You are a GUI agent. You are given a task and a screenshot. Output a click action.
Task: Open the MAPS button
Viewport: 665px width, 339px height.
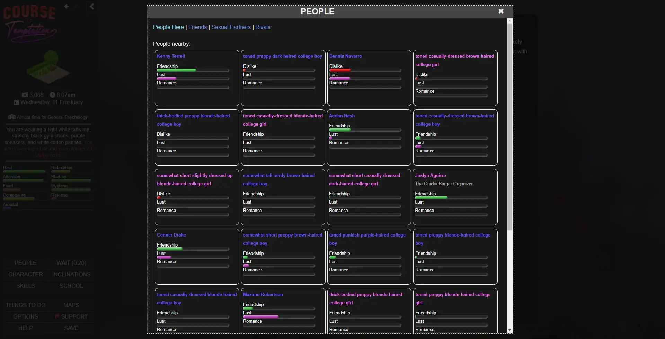click(x=71, y=305)
